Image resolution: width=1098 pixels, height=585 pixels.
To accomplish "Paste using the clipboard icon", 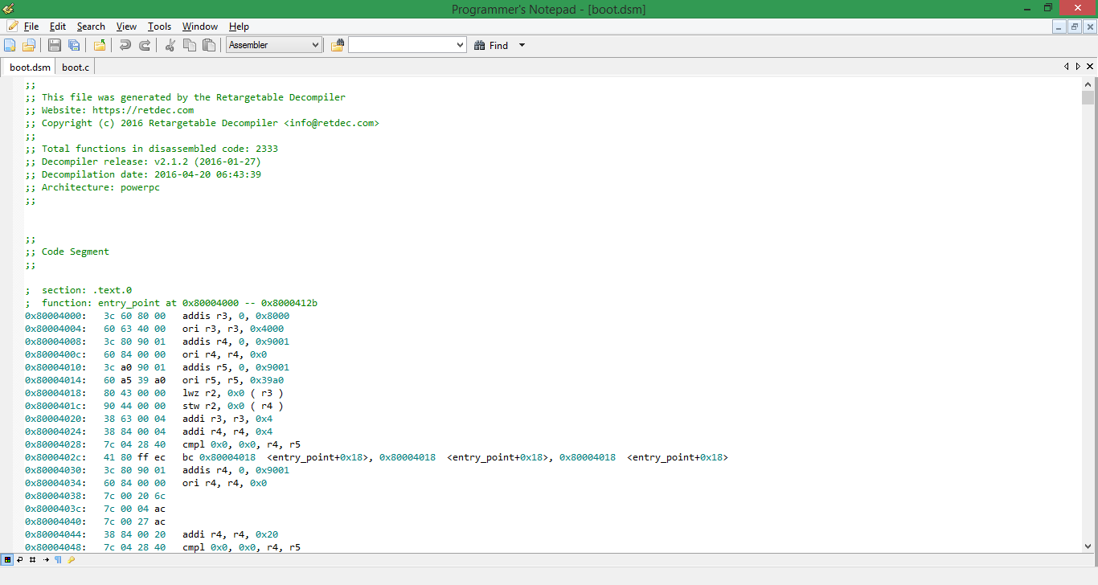I will pyautogui.click(x=209, y=46).
